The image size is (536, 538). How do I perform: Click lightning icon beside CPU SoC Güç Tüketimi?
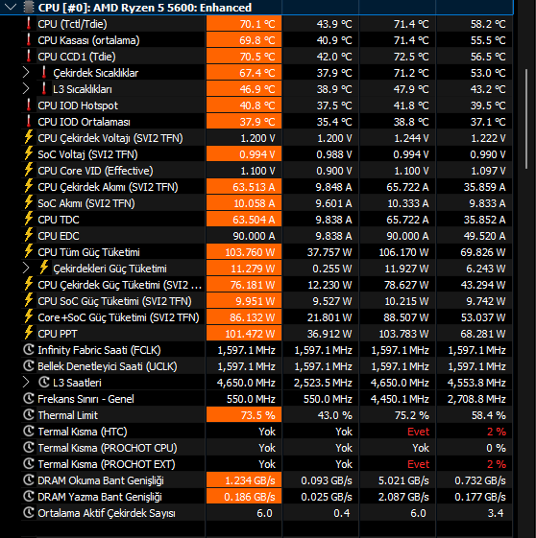click(x=29, y=300)
